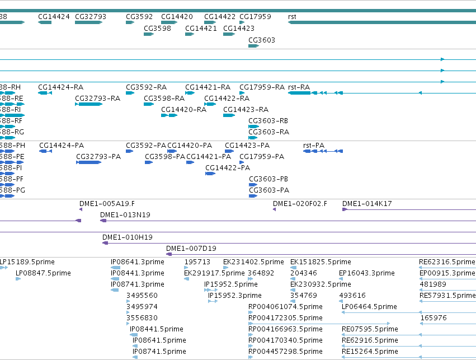Select the CG3598 gene label
This screenshot has width=476, height=360.
click(158, 28)
